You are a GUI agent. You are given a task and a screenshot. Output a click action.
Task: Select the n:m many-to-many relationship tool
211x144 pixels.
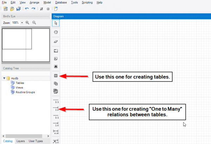[56, 132]
